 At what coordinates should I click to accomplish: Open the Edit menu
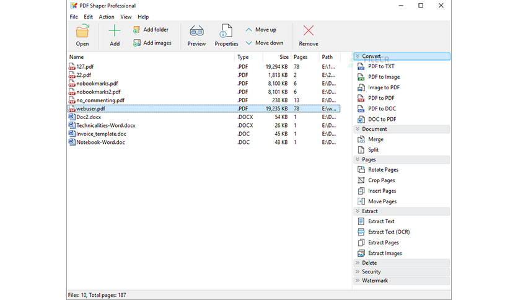[x=88, y=17]
